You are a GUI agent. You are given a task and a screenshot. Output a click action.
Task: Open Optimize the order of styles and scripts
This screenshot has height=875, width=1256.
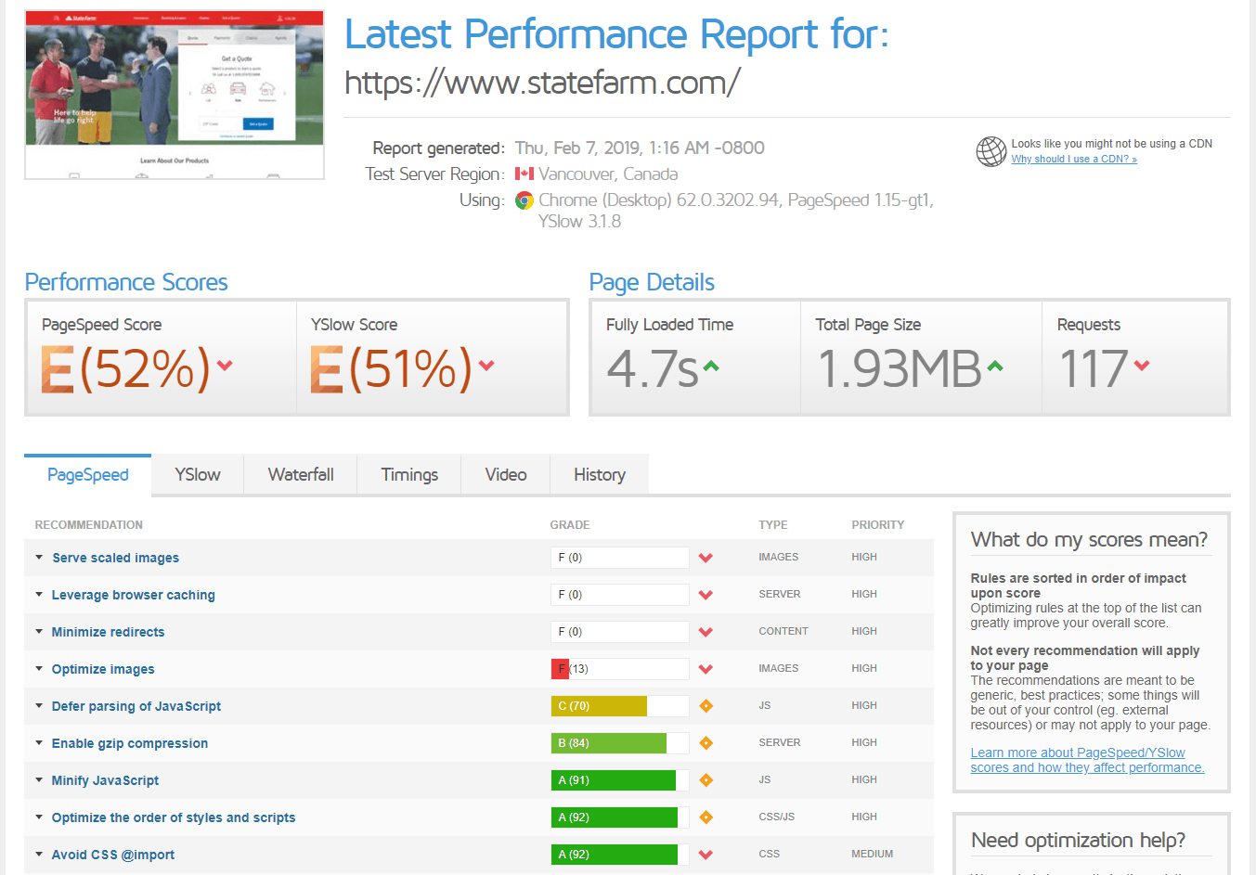(174, 817)
